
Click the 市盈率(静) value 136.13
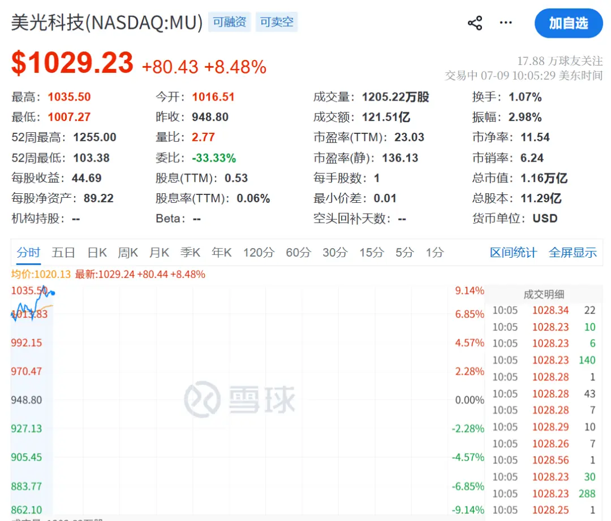pos(400,158)
